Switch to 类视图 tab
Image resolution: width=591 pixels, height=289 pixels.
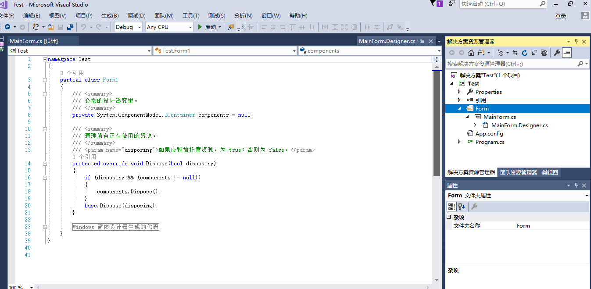[x=550, y=172]
